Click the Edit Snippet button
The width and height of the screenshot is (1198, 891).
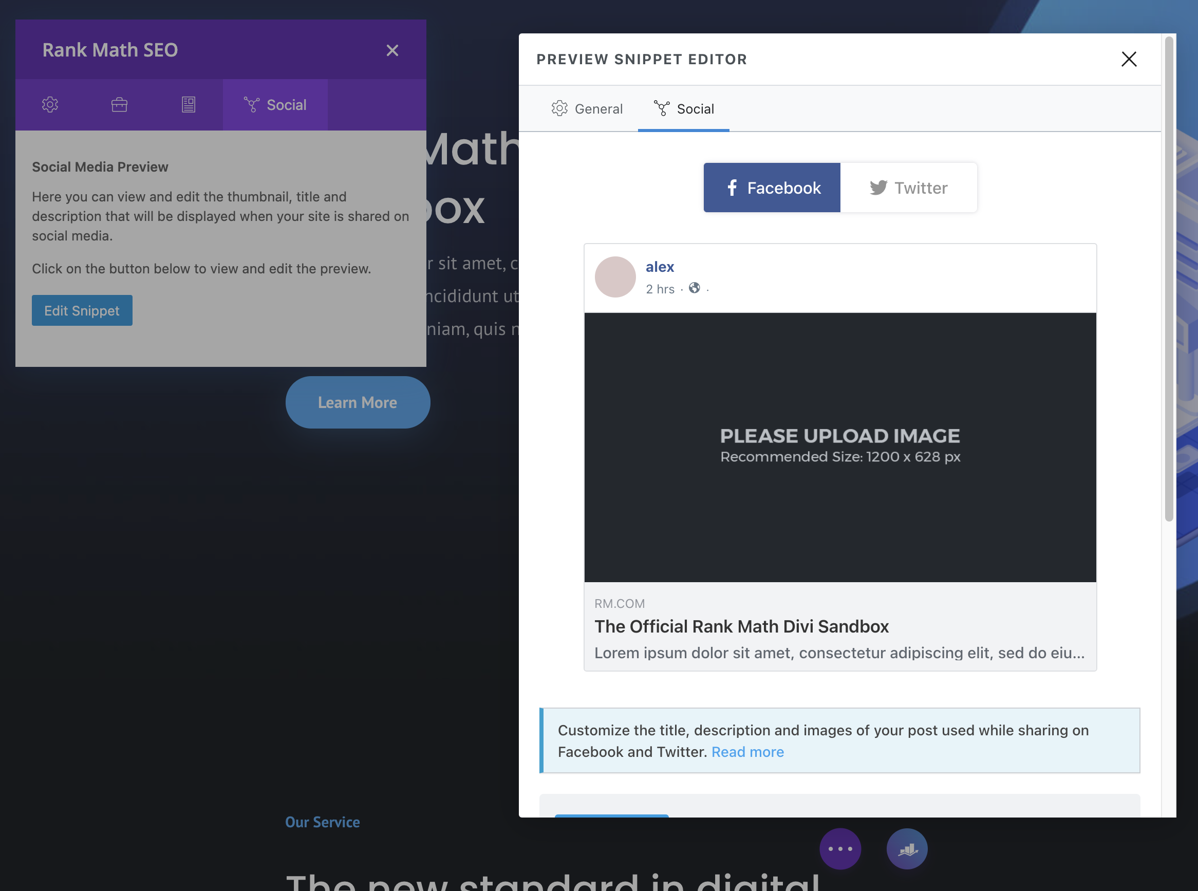tap(82, 311)
